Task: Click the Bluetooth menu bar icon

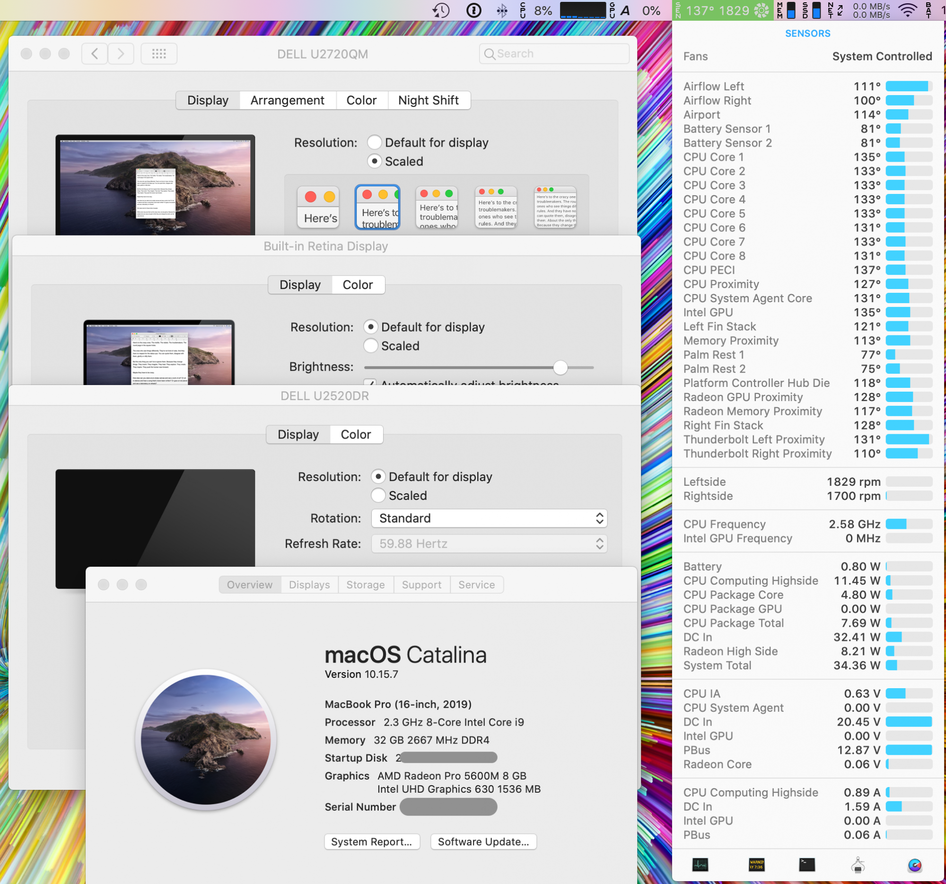Action: click(x=501, y=10)
